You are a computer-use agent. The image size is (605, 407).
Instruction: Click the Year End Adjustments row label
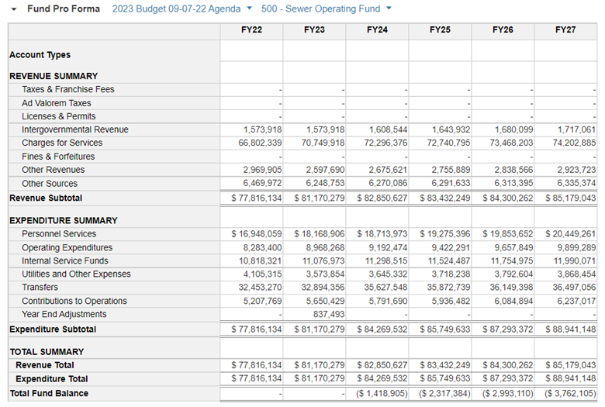click(64, 315)
